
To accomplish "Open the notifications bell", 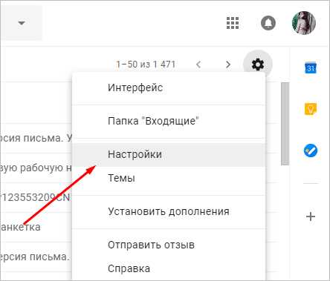I will (268, 23).
